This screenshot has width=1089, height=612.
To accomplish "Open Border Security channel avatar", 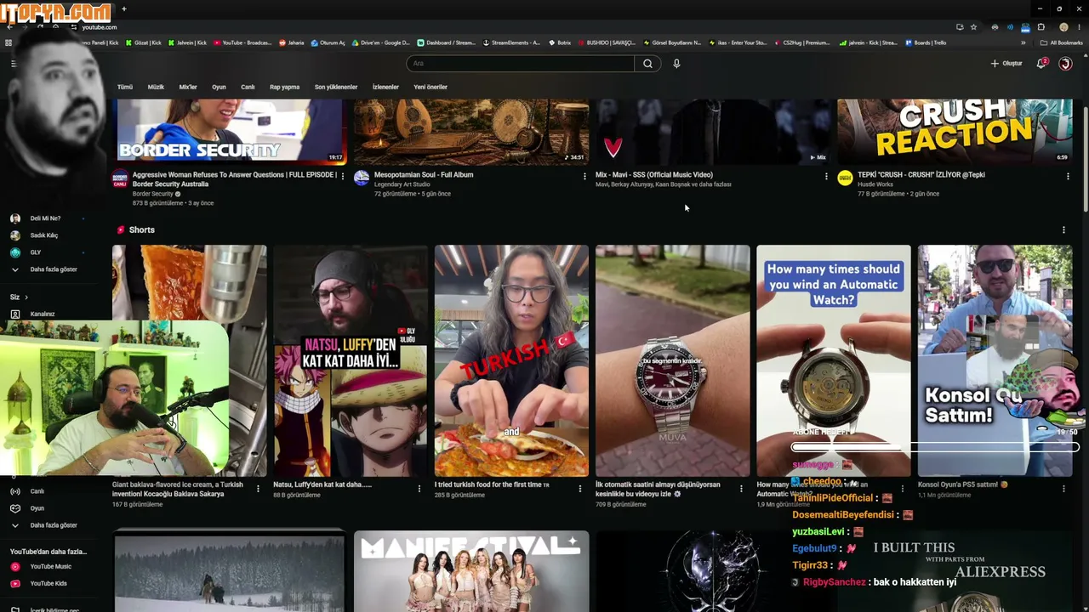I will pos(120,178).
